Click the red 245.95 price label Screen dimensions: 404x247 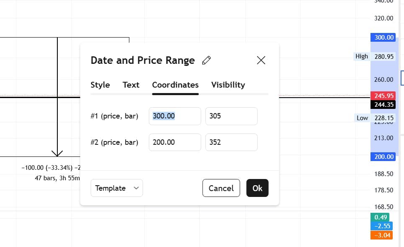pos(383,96)
